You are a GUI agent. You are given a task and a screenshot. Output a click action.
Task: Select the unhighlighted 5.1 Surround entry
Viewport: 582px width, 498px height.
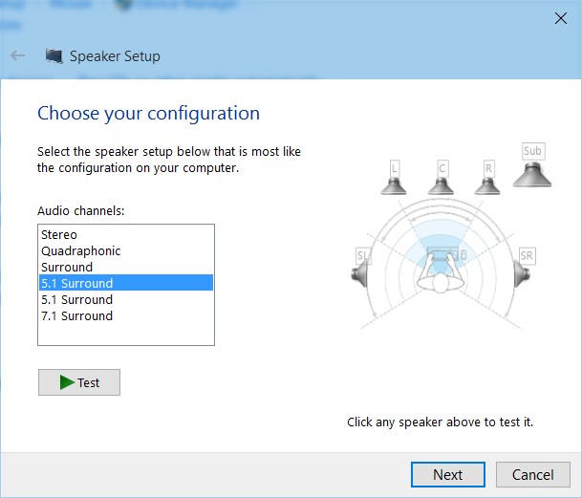[x=76, y=299]
